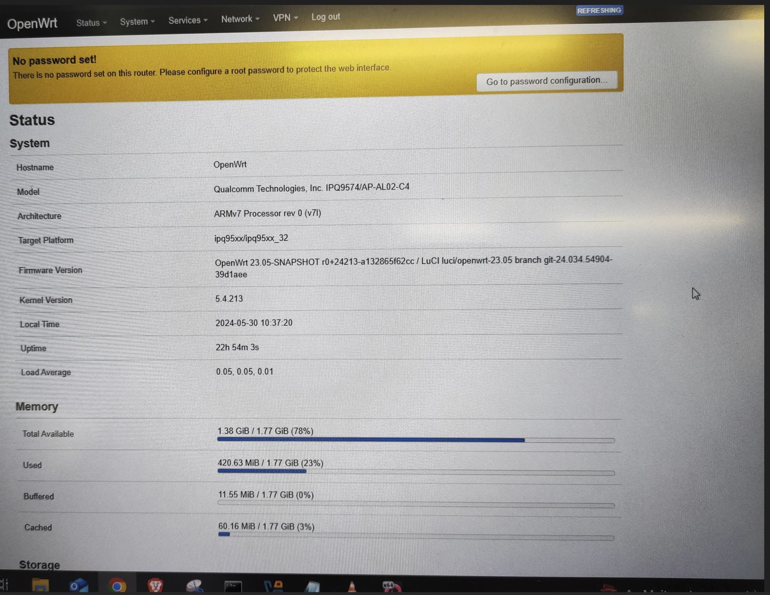Click load average '0.05, 0.05, 0.01'
This screenshot has height=595, width=770.
click(245, 372)
